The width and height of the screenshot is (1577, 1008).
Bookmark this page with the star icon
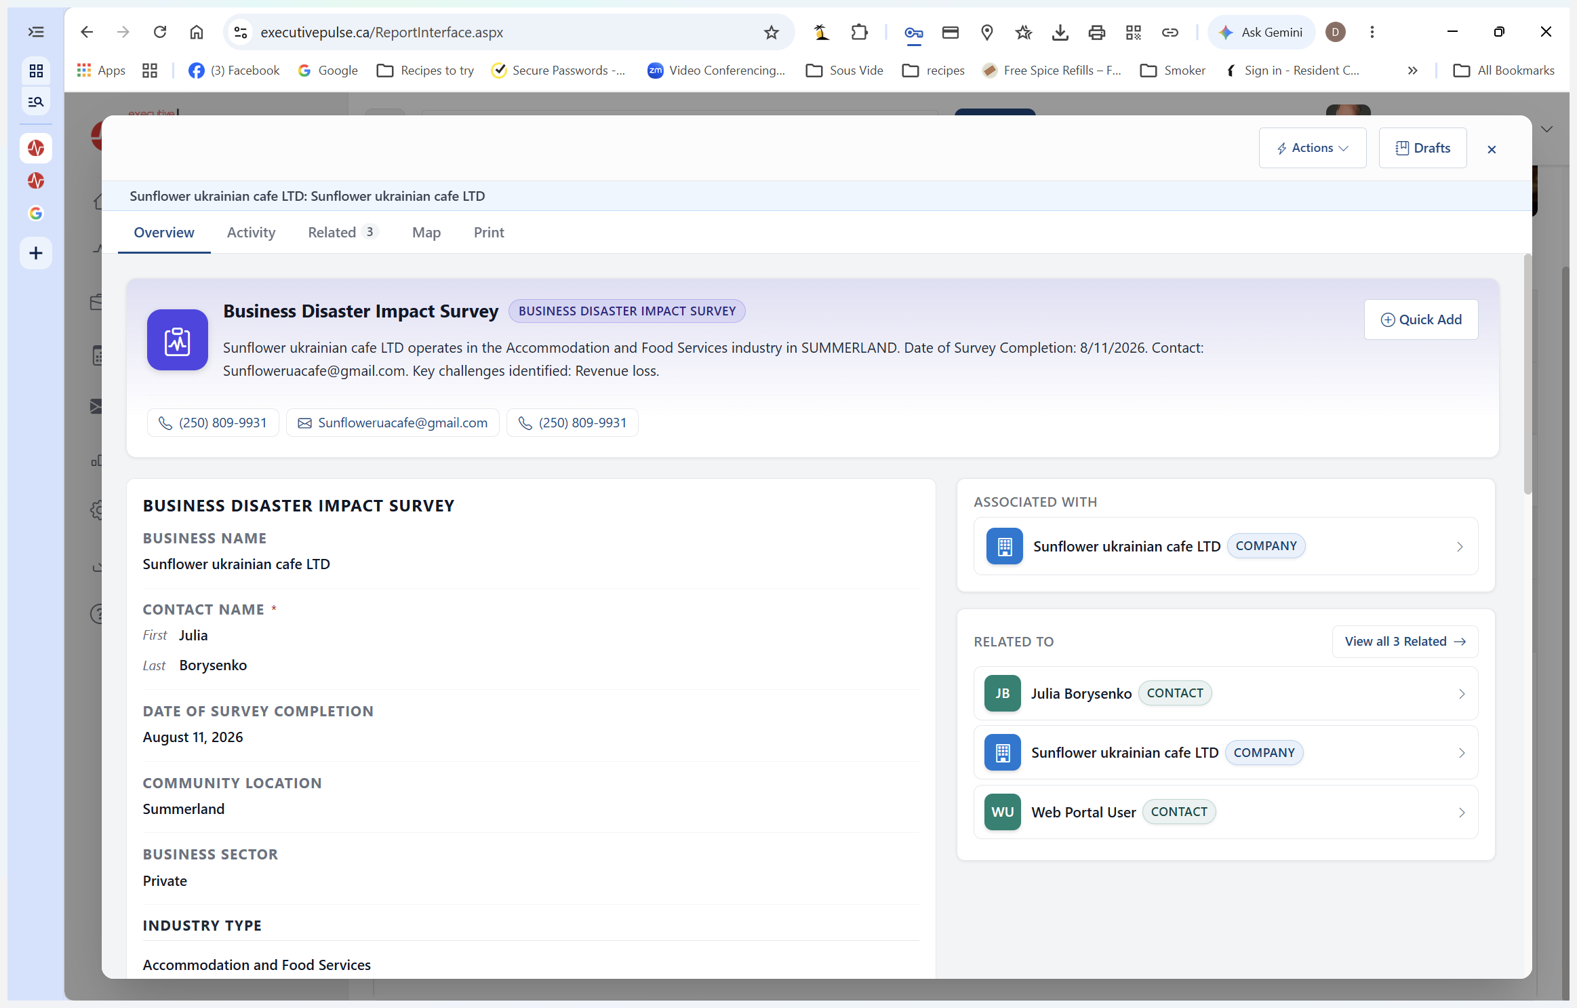point(772,32)
